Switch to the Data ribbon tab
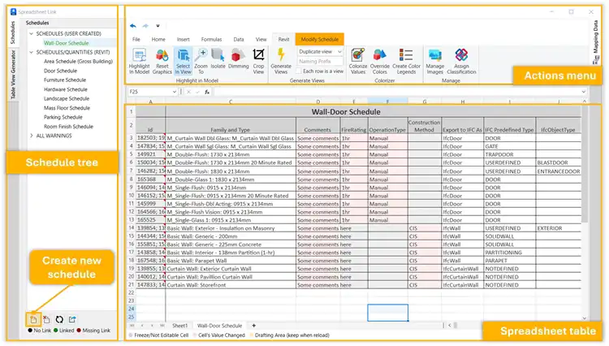 coord(239,39)
